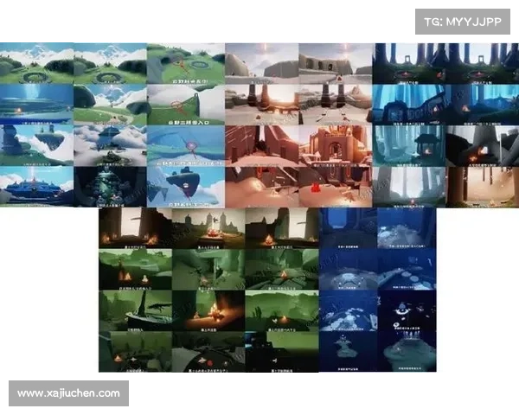Viewport: 519px width, 415px height.
Task: Select the shipwreck with dark flying creature thumbnail
Action: coord(135,310)
